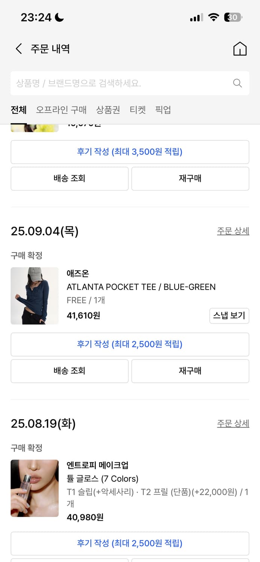Open the 엔트로피 메이크업 lip gloss thumbnail
This screenshot has height=562, width=260.
pyautogui.click(x=35, y=488)
